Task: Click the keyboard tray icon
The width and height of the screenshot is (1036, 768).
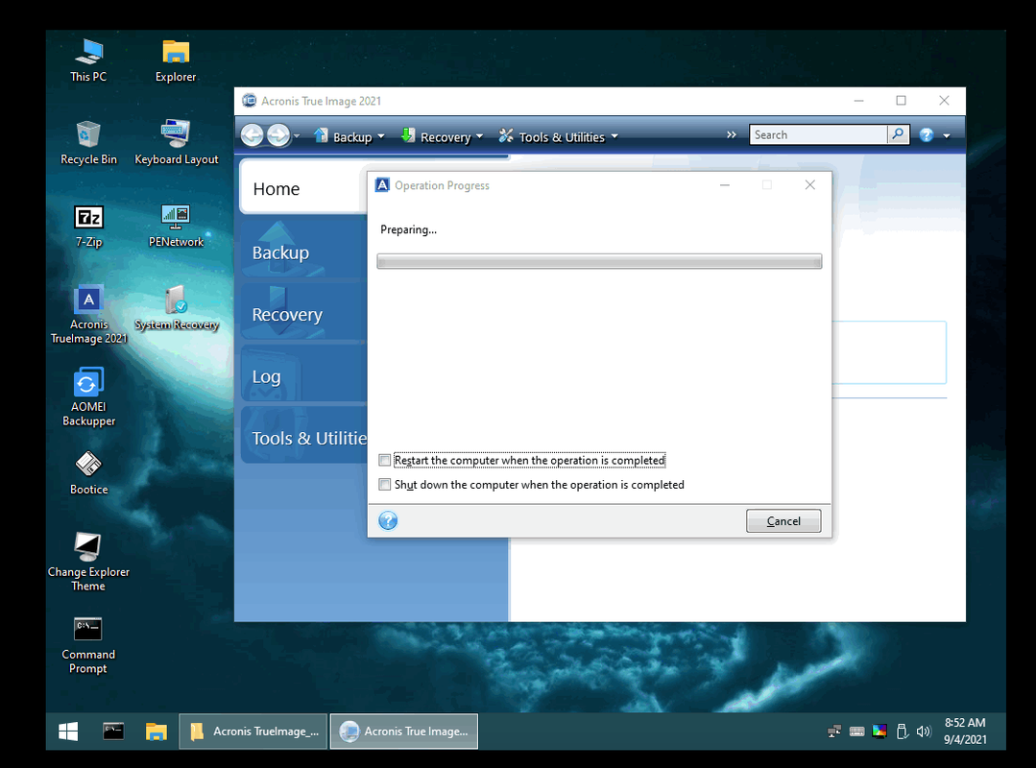Action: pyautogui.click(x=857, y=731)
